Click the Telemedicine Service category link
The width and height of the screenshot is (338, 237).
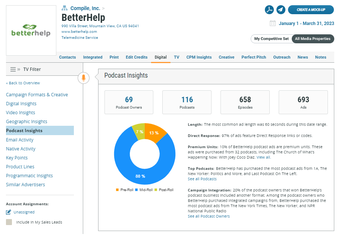(79, 38)
